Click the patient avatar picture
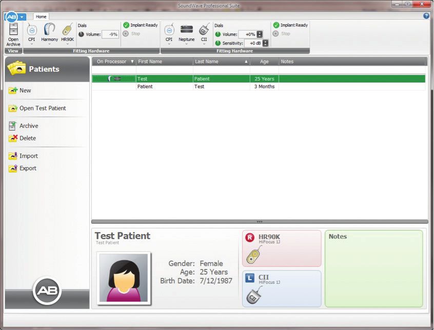The height and width of the screenshot is (330, 434). pyautogui.click(x=124, y=278)
